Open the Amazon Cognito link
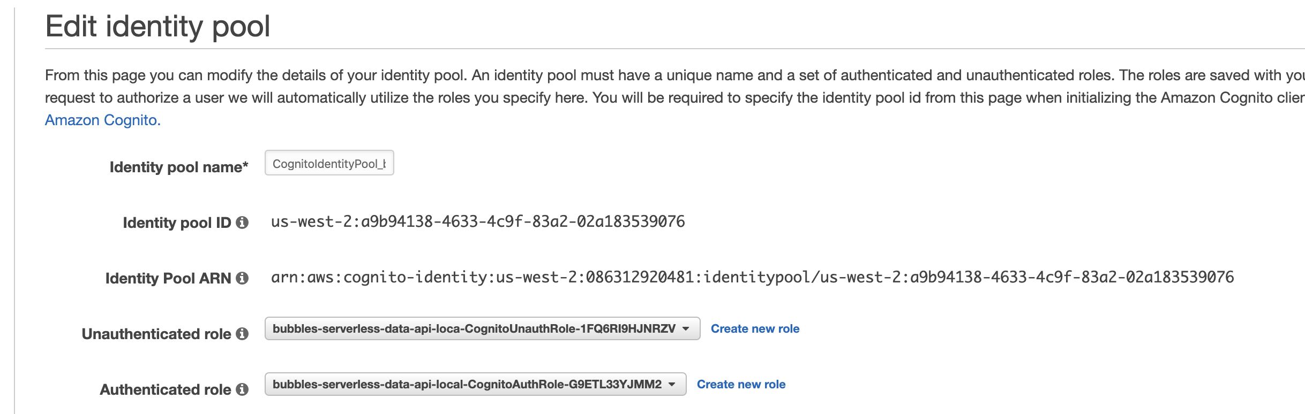Screen dimensions: 1305x414 [x=102, y=120]
